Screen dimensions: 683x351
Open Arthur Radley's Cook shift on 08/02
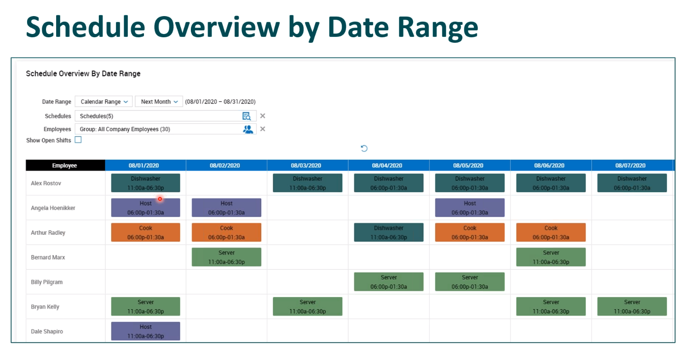[227, 233]
